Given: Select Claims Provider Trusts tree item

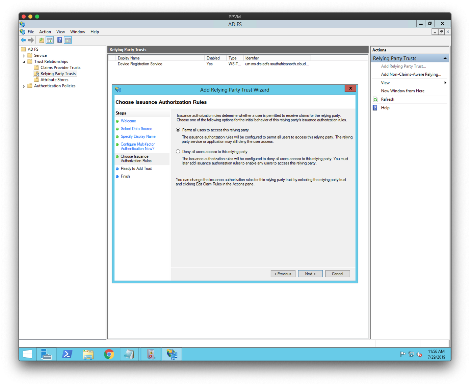Looking at the screenshot, I should [60, 68].
